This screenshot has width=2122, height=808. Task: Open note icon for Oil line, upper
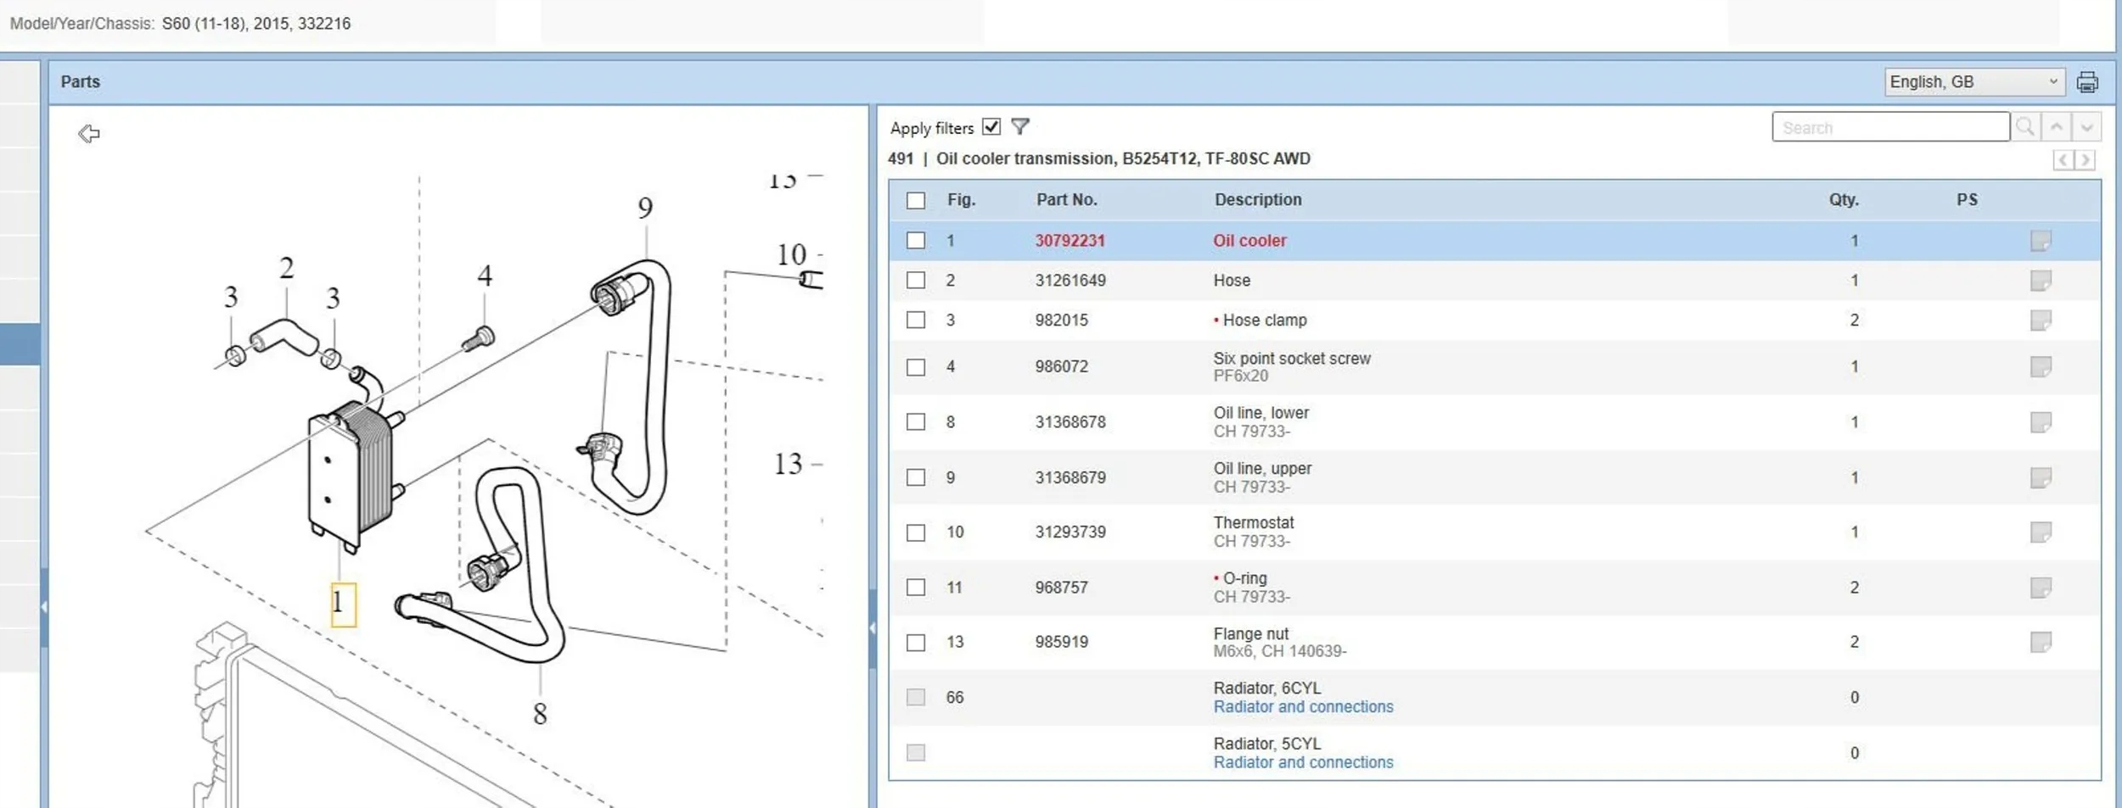2041,478
